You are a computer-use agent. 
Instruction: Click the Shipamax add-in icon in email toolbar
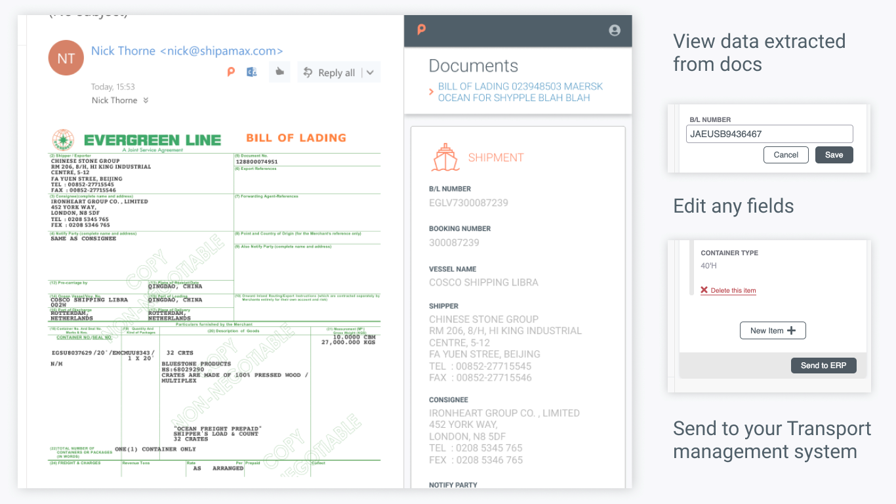231,72
